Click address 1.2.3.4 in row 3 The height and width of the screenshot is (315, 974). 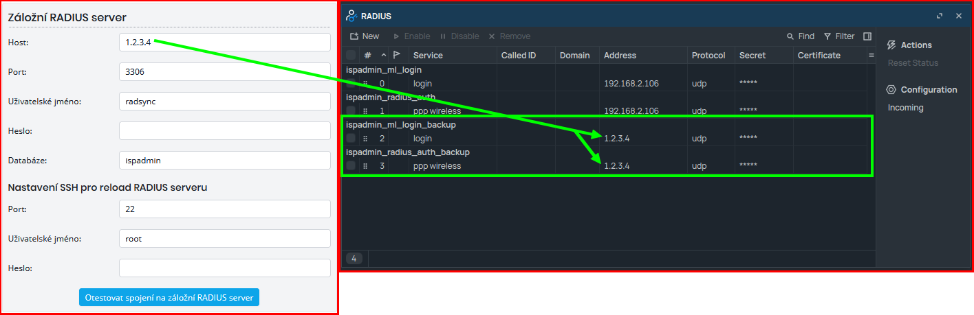click(617, 166)
